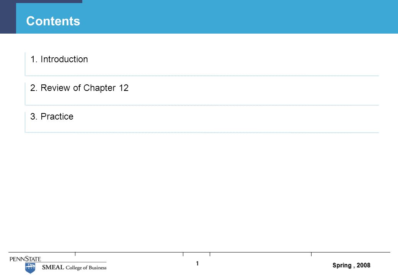Click the year 2008 in footer
398x275 pixels.
coord(364,265)
